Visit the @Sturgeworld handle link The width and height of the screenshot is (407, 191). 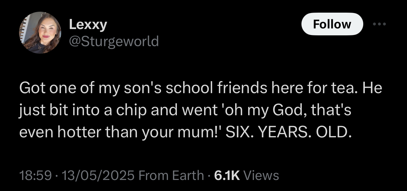pos(113,41)
